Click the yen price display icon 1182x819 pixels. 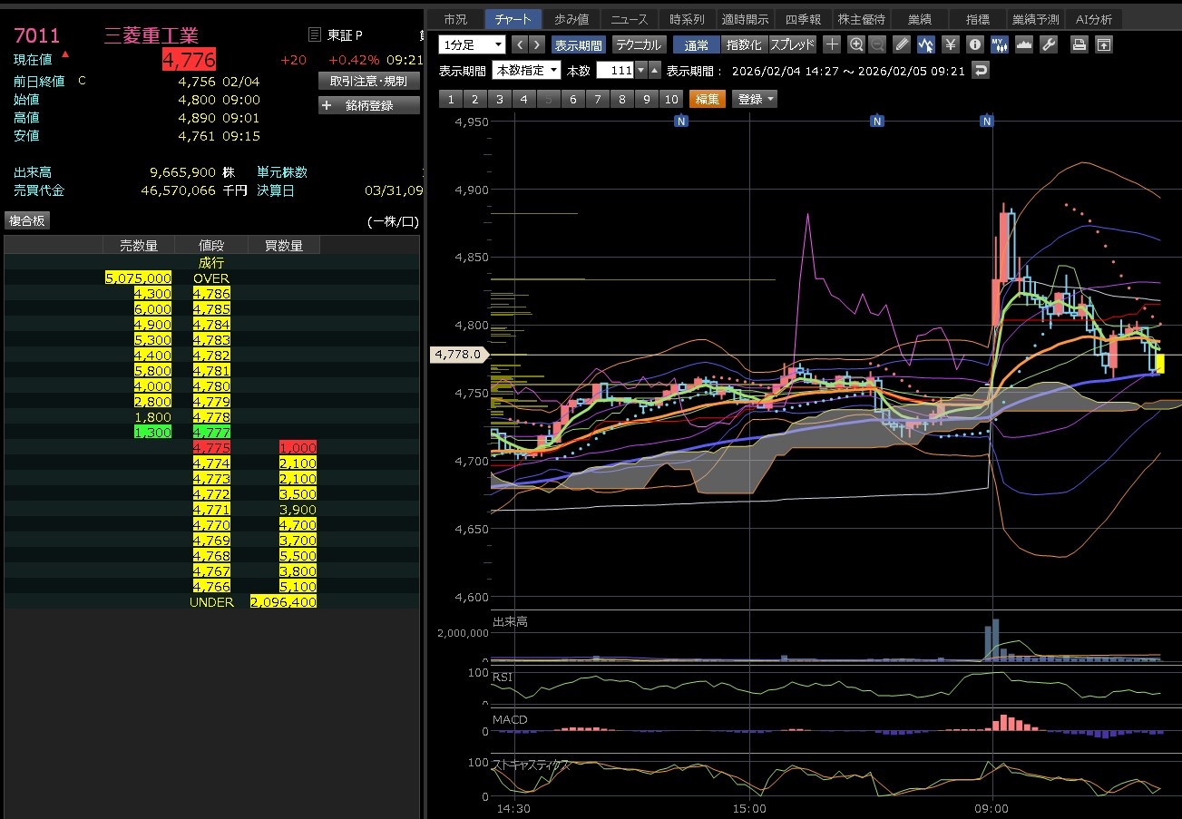(x=951, y=44)
